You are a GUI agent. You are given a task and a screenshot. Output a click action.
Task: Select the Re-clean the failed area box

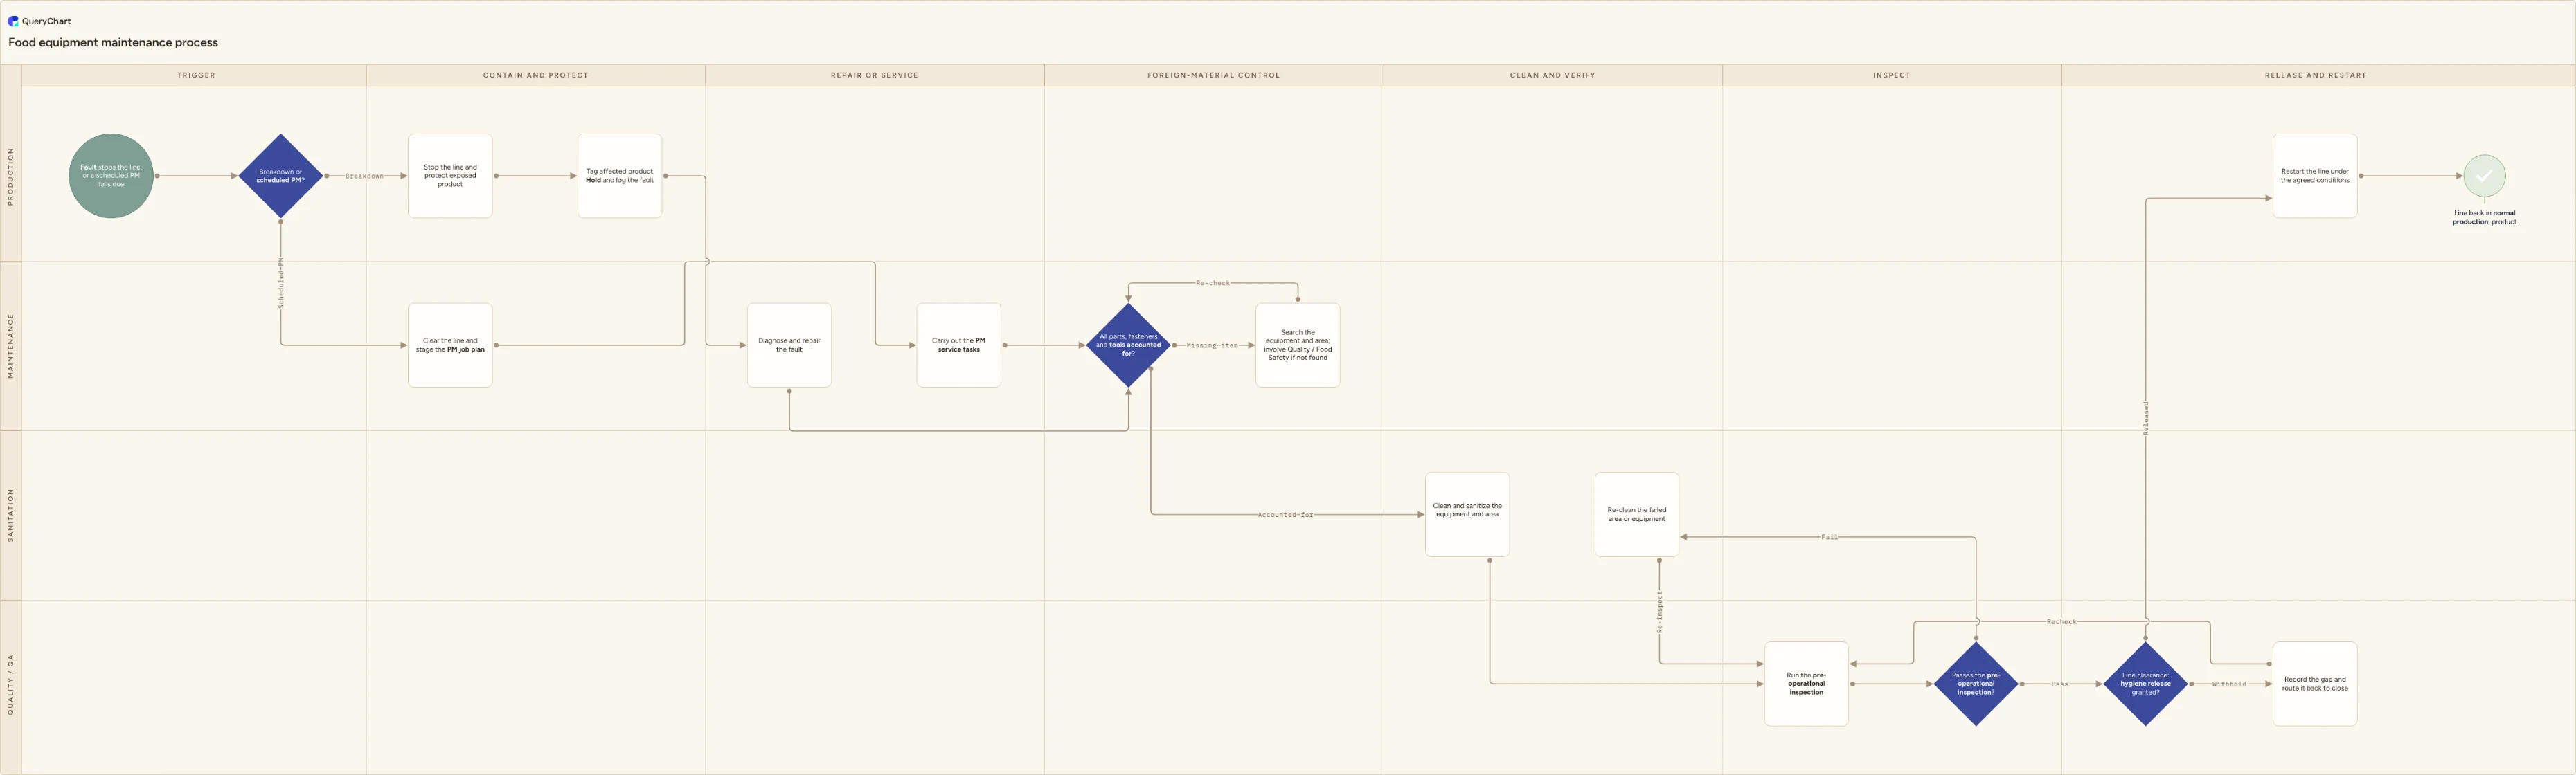click(1637, 514)
